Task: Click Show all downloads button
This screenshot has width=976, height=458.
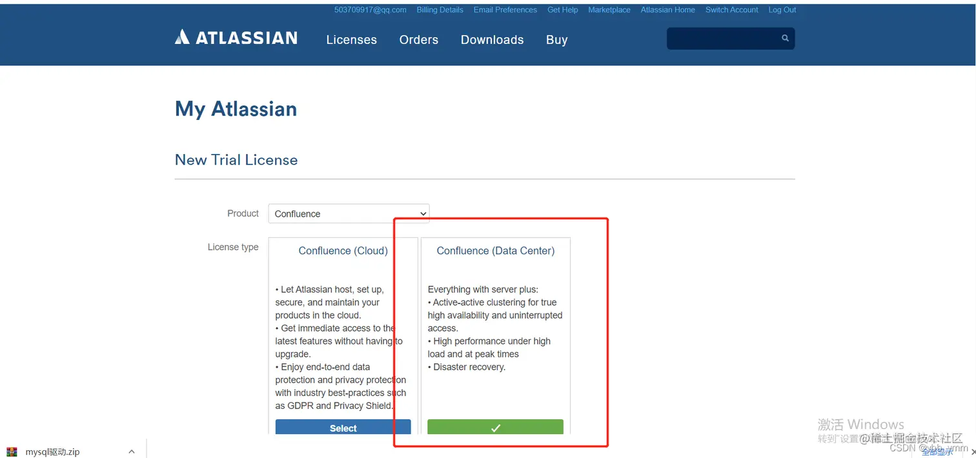Action: tap(937, 452)
